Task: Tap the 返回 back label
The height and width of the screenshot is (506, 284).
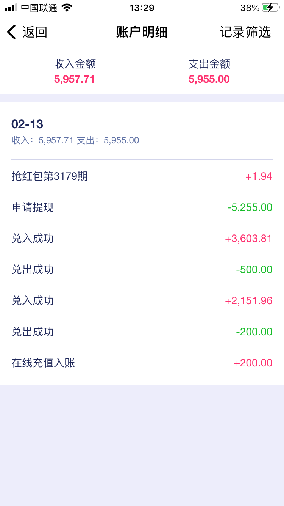Action: tap(34, 32)
